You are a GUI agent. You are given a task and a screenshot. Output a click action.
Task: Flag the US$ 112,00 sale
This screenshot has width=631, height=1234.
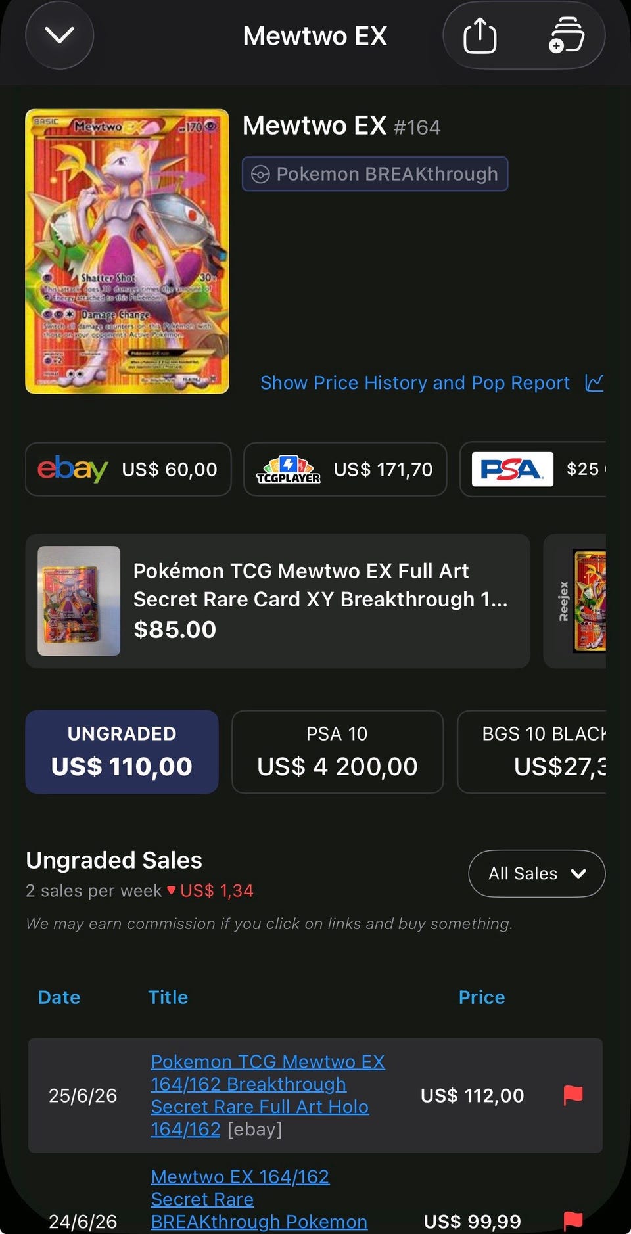[573, 1095]
